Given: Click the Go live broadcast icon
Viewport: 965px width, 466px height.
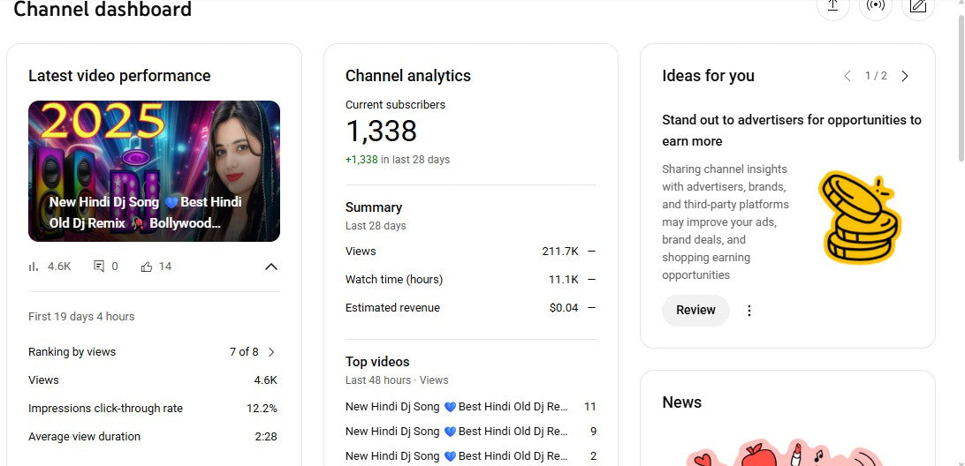Looking at the screenshot, I should click(875, 6).
